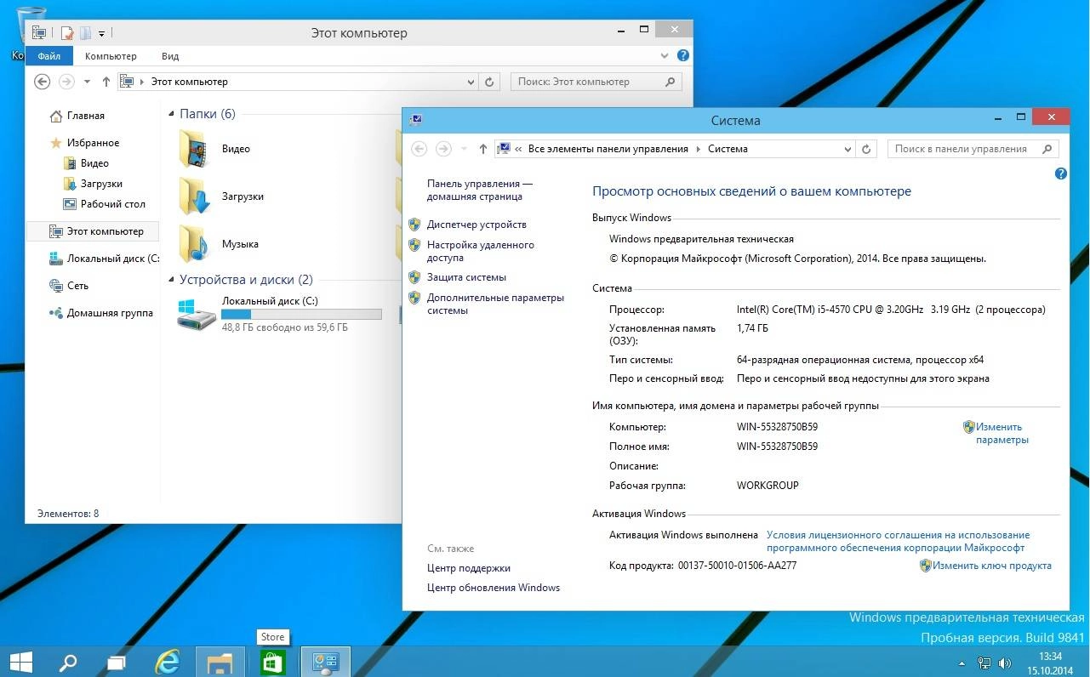Launch Internet Explorer from the taskbar
The height and width of the screenshot is (677, 1090).
point(168,662)
